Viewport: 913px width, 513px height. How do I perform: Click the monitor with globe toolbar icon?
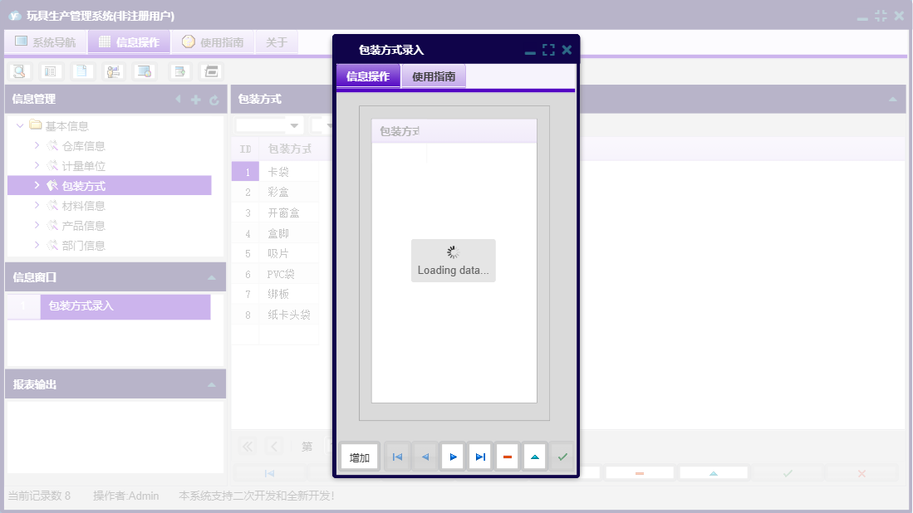click(x=144, y=71)
